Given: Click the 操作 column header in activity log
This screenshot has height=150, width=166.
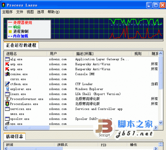Looking at the screenshot, I should (143, 145).
